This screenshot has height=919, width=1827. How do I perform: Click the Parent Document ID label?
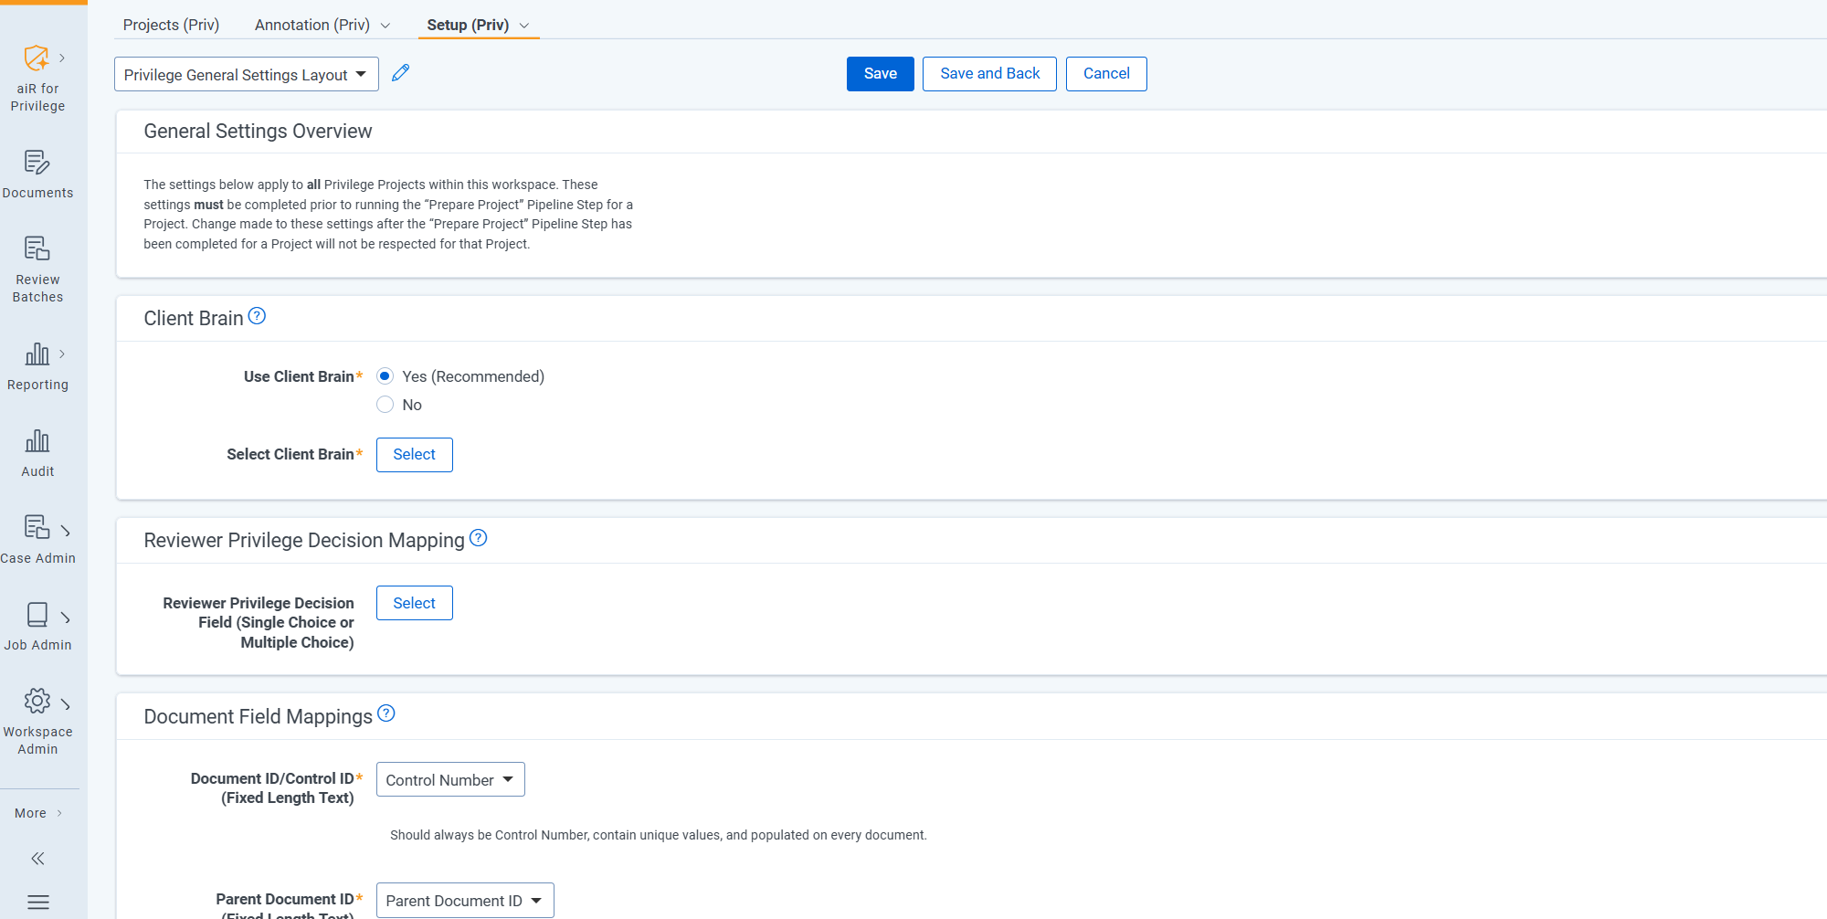click(285, 899)
